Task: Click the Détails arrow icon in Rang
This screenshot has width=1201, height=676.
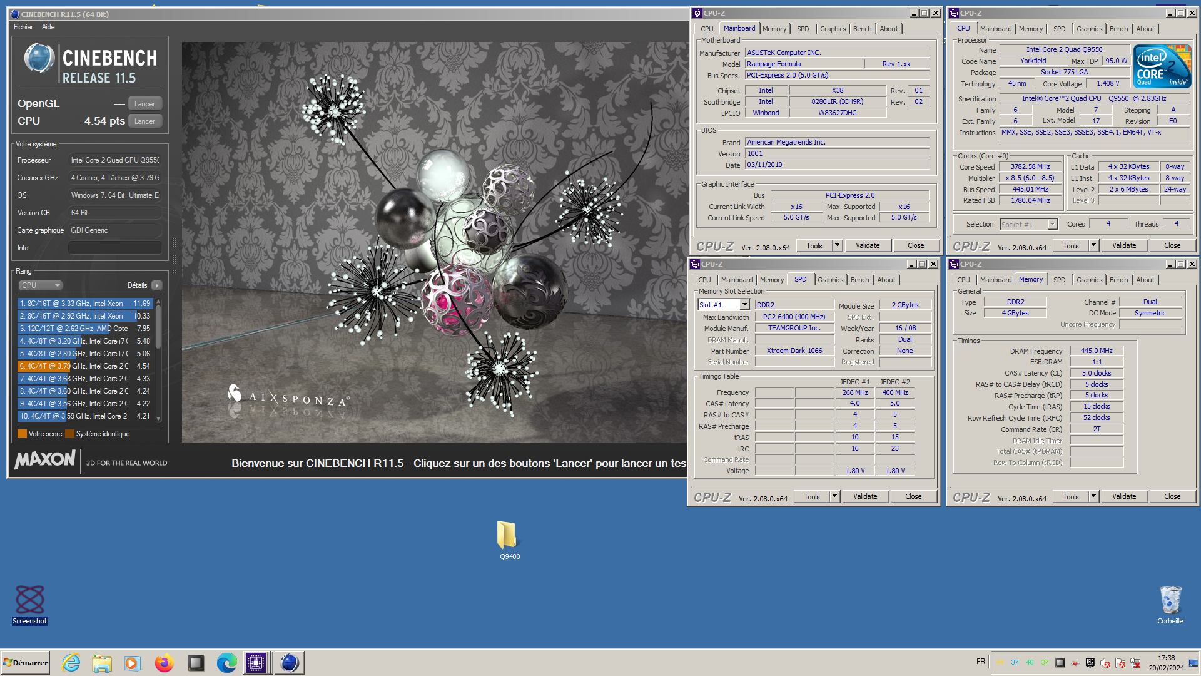Action: coord(157,285)
